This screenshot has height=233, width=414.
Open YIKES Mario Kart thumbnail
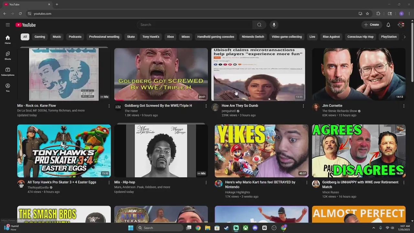(262, 151)
